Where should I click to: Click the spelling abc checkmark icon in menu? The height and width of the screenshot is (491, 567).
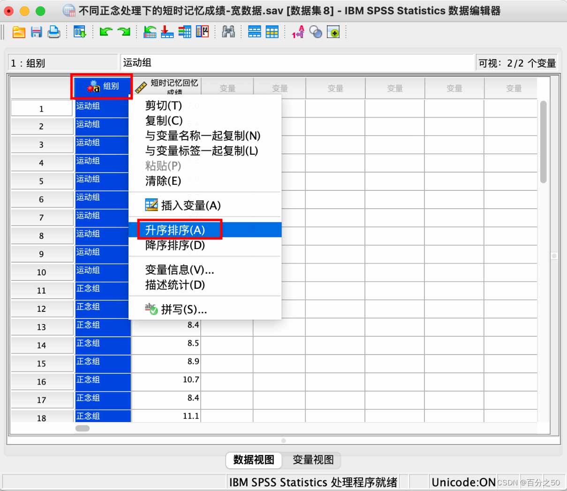[151, 309]
